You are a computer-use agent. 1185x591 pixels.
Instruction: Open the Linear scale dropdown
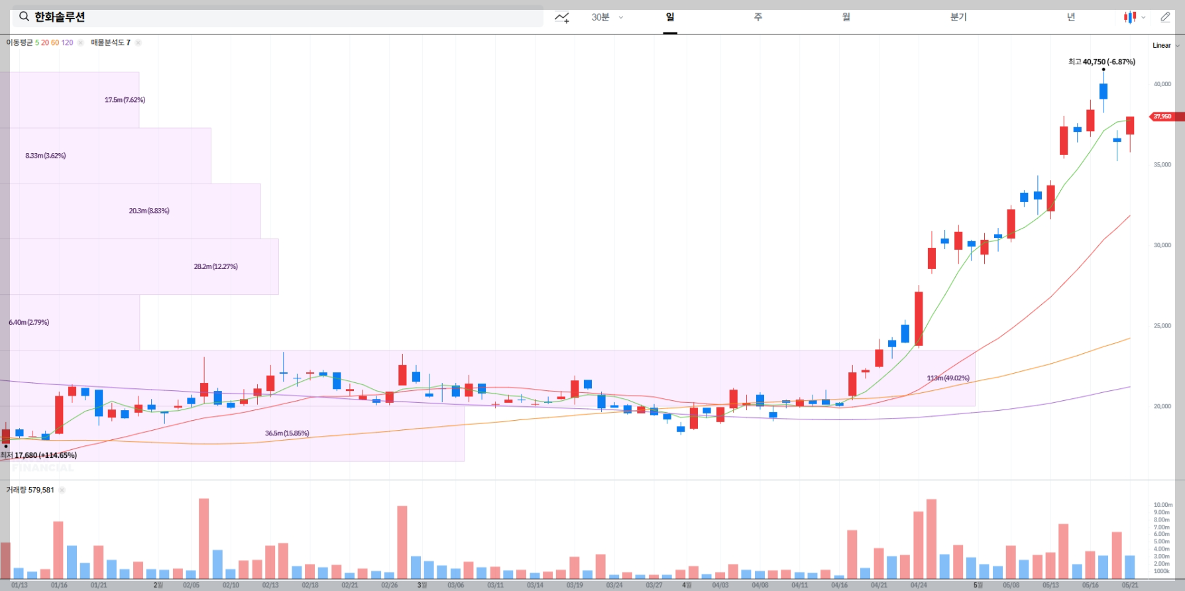(1166, 46)
